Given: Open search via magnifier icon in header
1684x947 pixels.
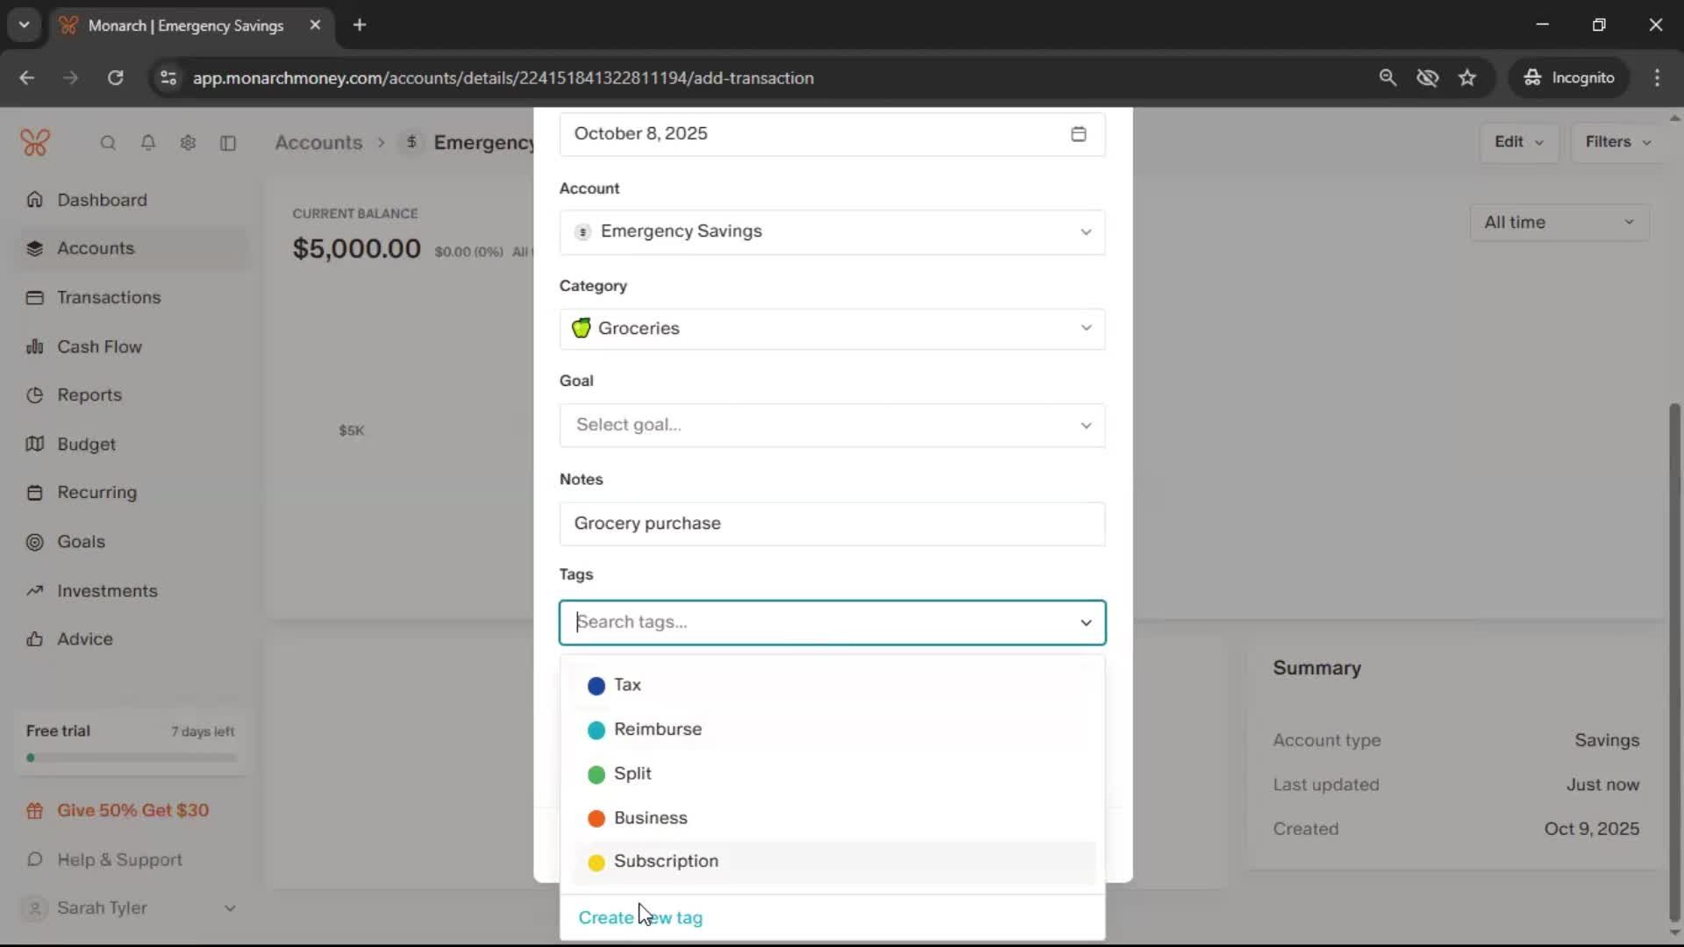Looking at the screenshot, I should pyautogui.click(x=108, y=143).
